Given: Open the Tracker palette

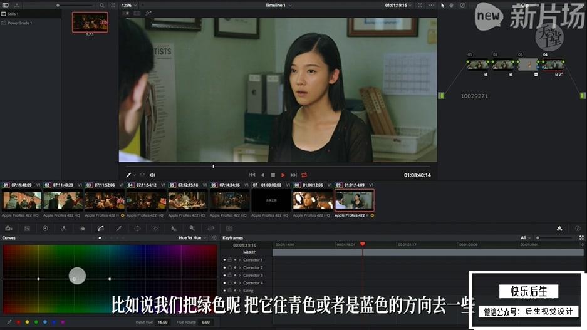Looking at the screenshot, I should point(156,229).
